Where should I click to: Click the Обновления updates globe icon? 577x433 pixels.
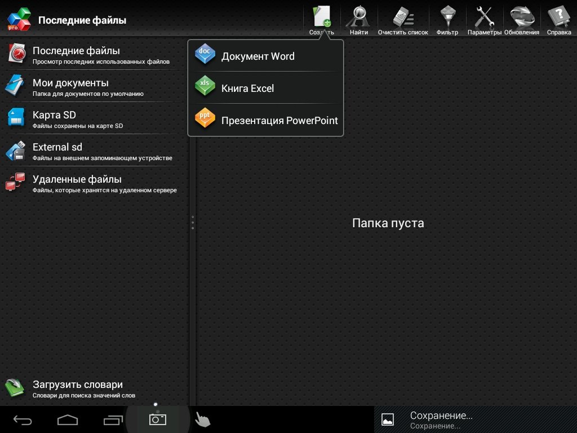(x=521, y=18)
